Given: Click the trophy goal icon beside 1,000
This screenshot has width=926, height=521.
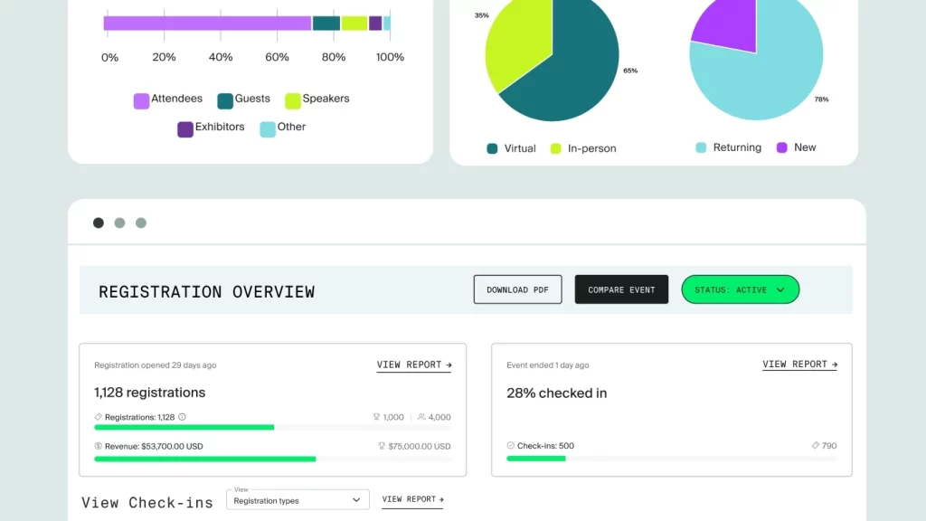Looking at the screenshot, I should 377,417.
